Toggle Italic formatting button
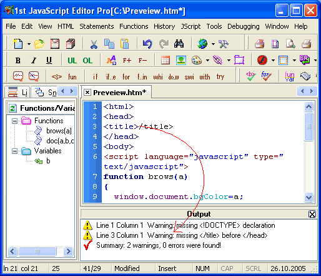321x276 pixels. pos(34,60)
